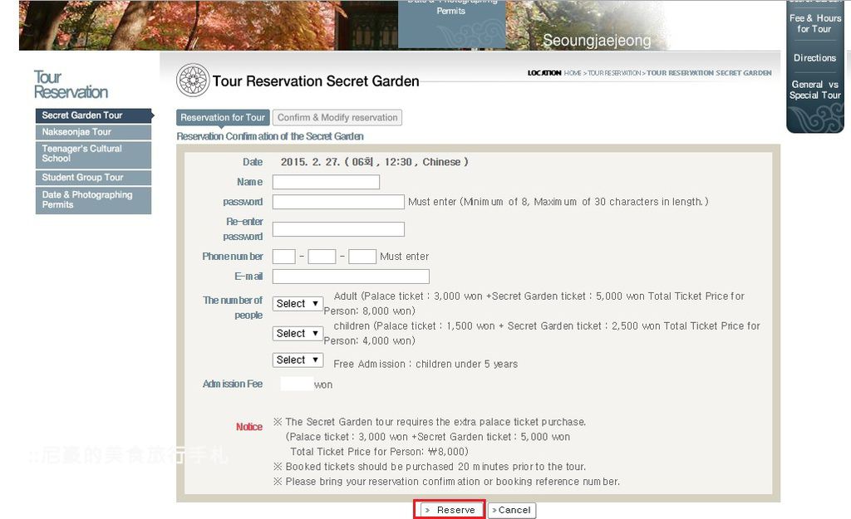Click 'Free Admission : children under 5 years' text
Screen dimensions: 851x519
[x=425, y=364]
